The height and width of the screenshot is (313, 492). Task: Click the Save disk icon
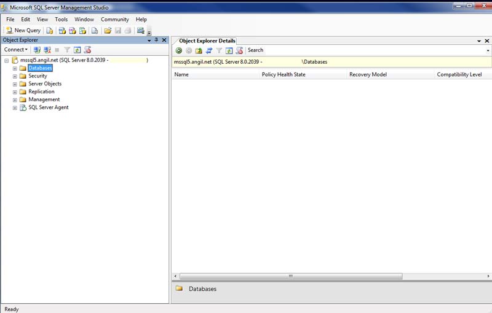tap(118, 30)
